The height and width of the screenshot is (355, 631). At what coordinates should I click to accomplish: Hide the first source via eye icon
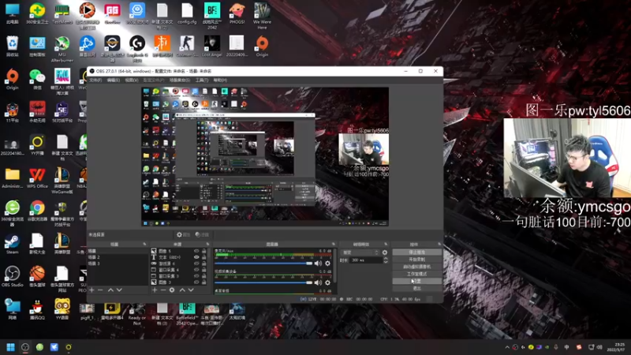pyautogui.click(x=196, y=252)
